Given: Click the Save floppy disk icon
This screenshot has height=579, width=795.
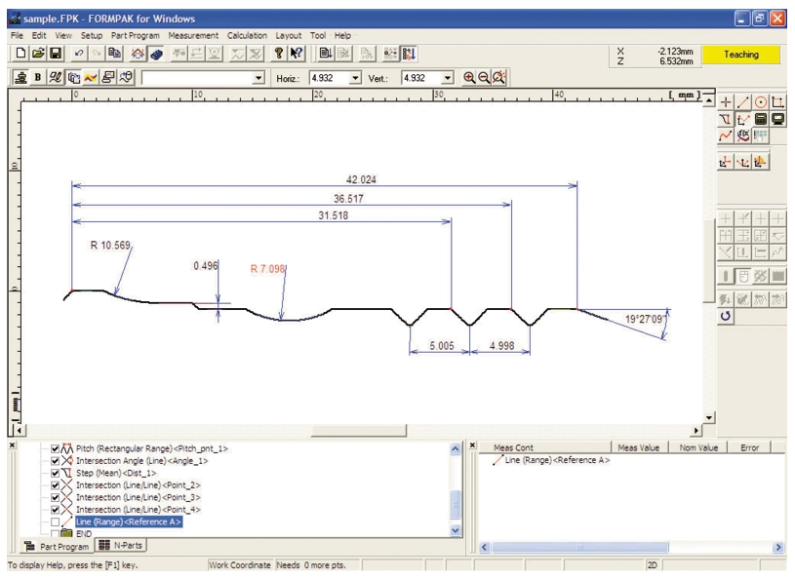Looking at the screenshot, I should 56,55.
